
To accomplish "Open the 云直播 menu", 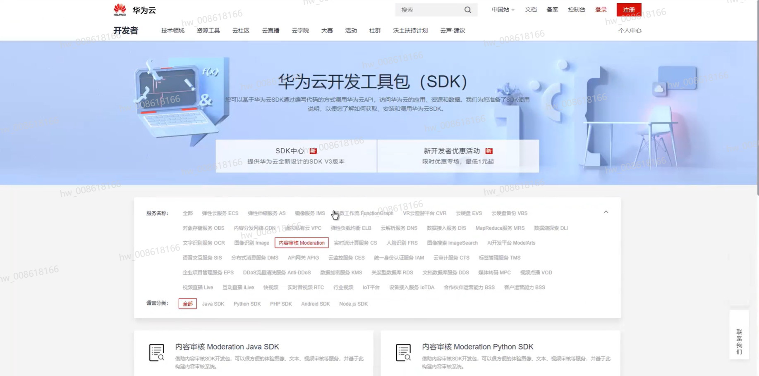I will pyautogui.click(x=271, y=31).
